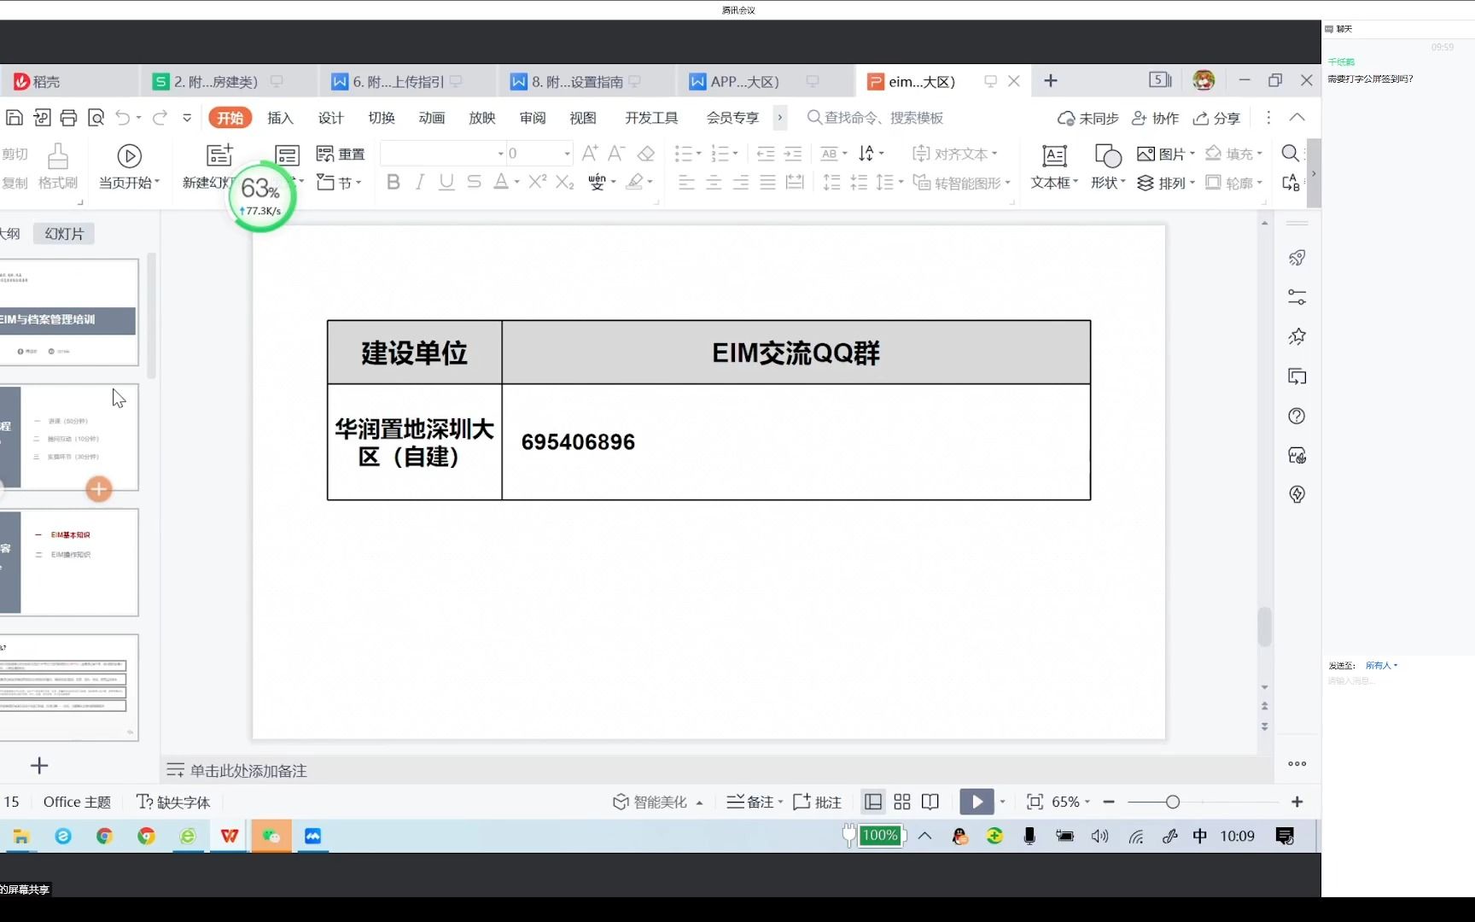Toggle Italic formatting
The height and width of the screenshot is (922, 1475).
pyautogui.click(x=420, y=182)
